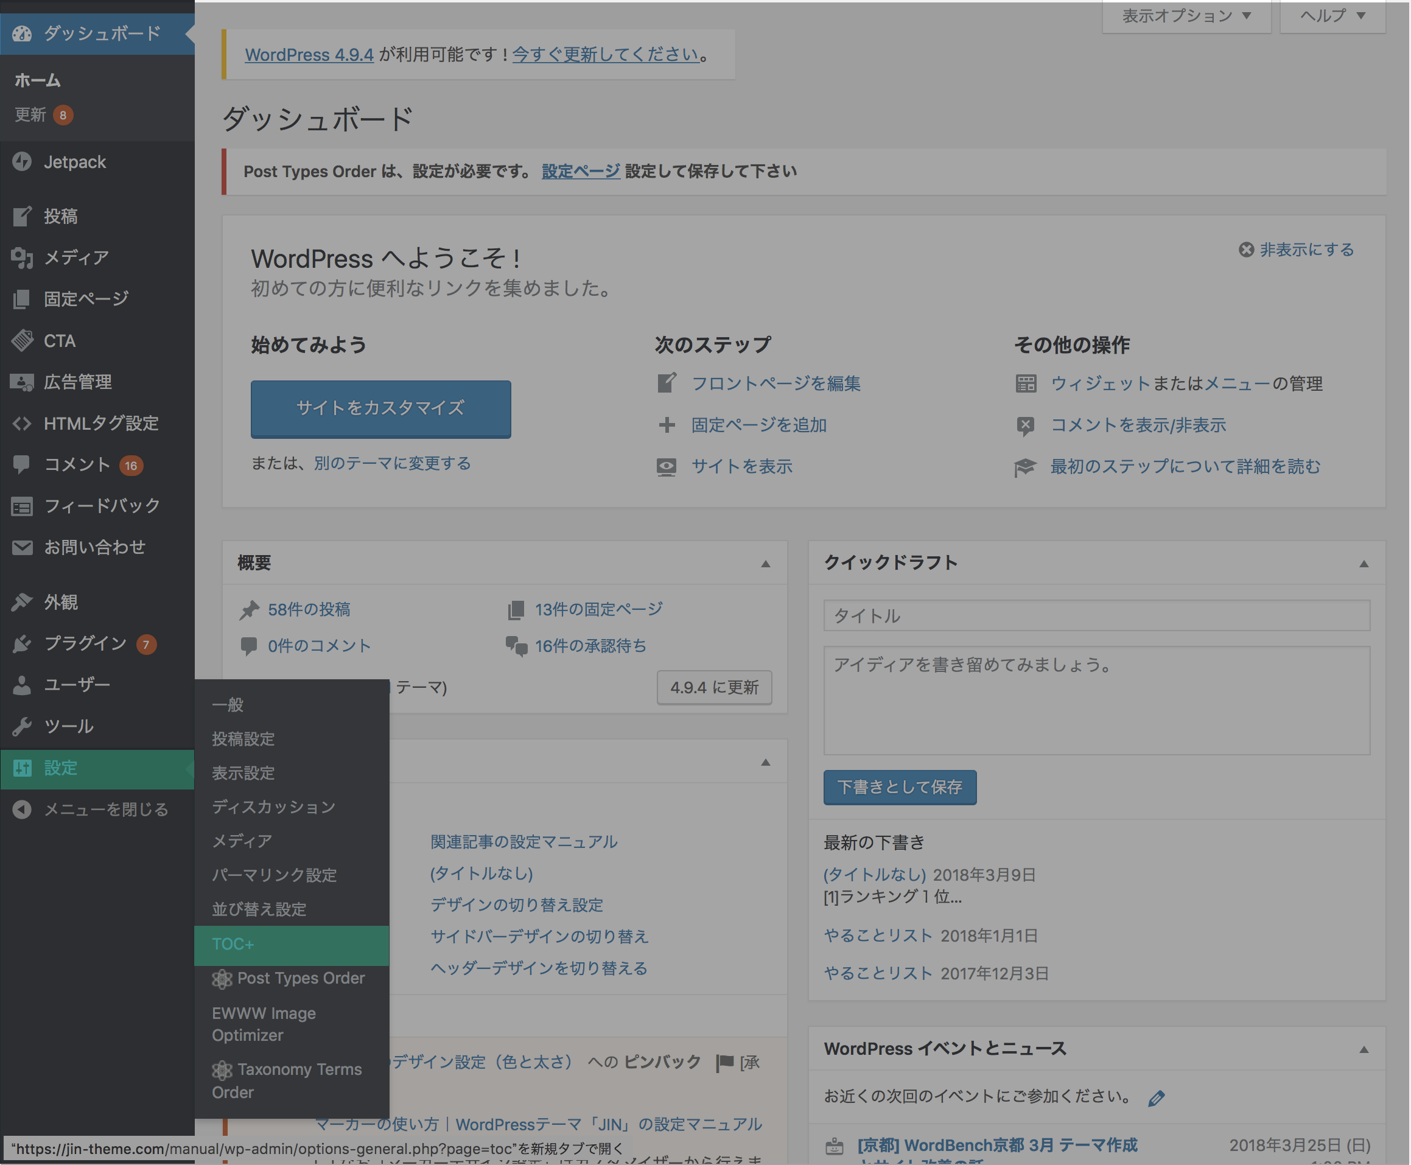The width and height of the screenshot is (1411, 1165).
Task: Select 一般 in the settings submenu
Action: (291, 705)
